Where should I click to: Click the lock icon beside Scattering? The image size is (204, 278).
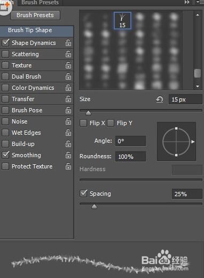pos(68,54)
